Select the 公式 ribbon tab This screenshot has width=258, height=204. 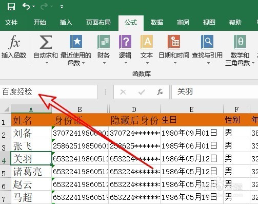131,23
